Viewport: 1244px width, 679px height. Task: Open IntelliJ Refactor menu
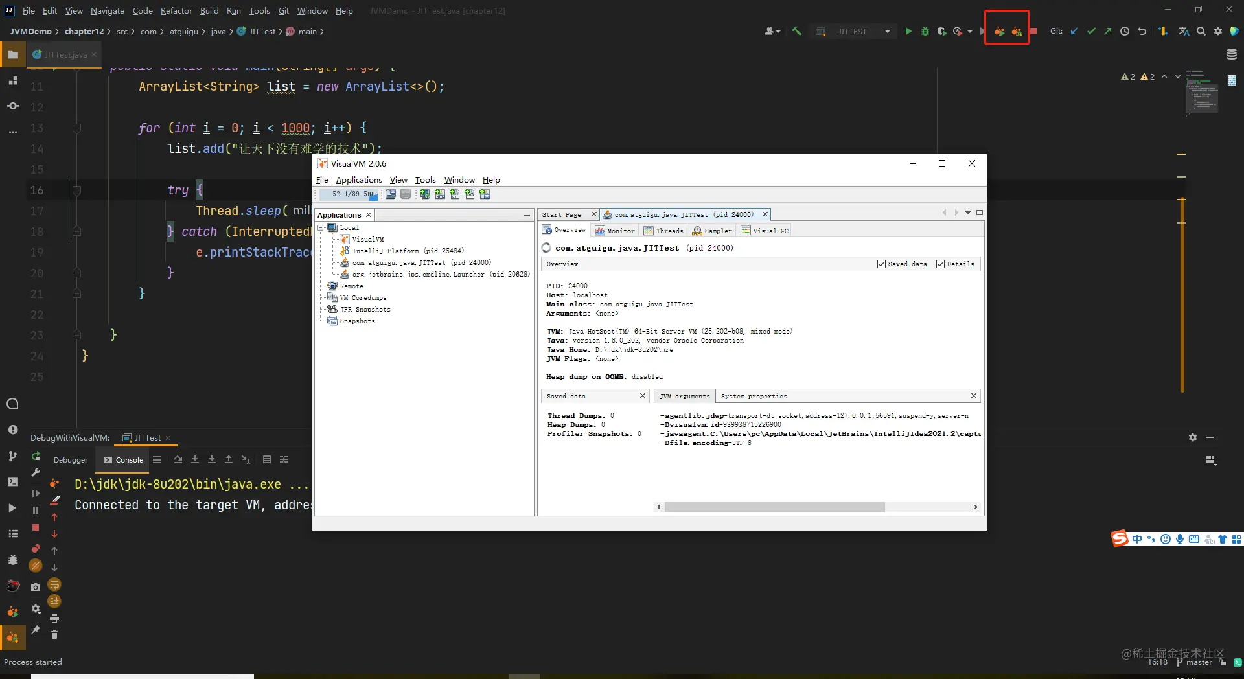176,10
